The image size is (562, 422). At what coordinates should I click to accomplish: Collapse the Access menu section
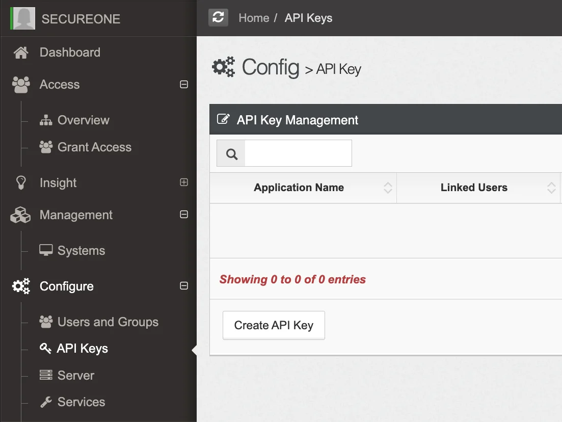[x=184, y=84]
